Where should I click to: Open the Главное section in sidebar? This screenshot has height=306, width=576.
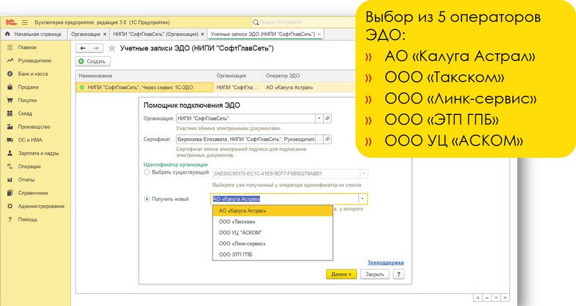click(x=27, y=48)
